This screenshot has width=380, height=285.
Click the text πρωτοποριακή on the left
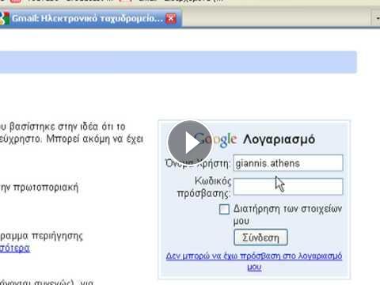(x=46, y=188)
